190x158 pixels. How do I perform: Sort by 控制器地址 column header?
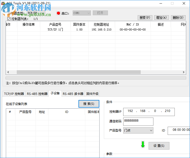click(102, 24)
